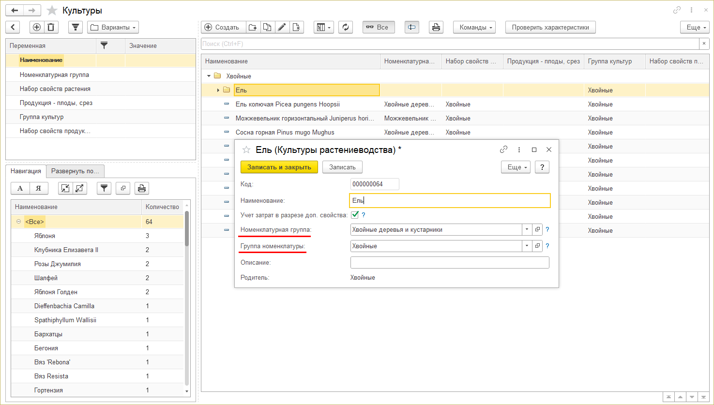
Task: Click 'Проверить характеристики' button
Action: point(550,28)
